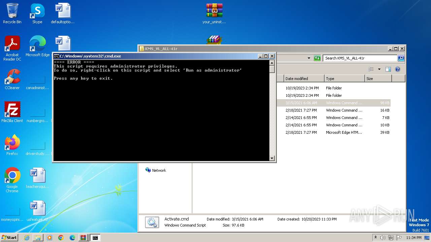
Task: Open the view options dropdown arrow
Action: click(x=379, y=69)
